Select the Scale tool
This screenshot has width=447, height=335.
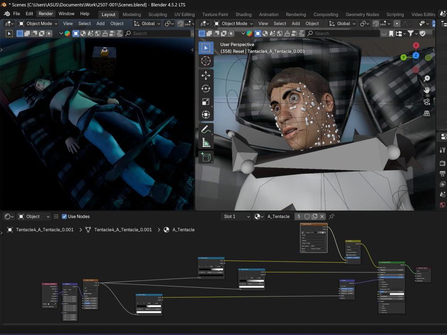pos(206,102)
